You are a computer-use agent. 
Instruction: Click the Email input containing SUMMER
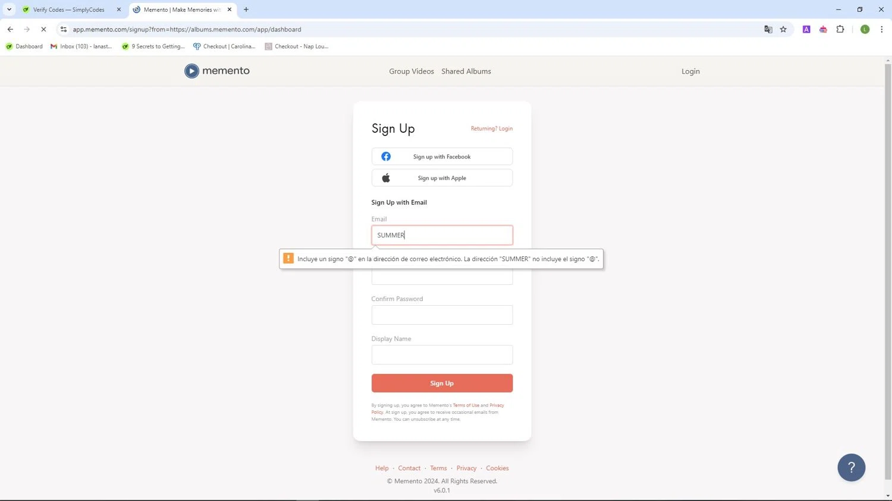(x=442, y=235)
